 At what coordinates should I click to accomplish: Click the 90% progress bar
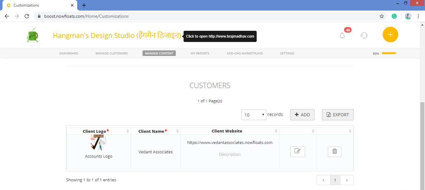coord(390,53)
